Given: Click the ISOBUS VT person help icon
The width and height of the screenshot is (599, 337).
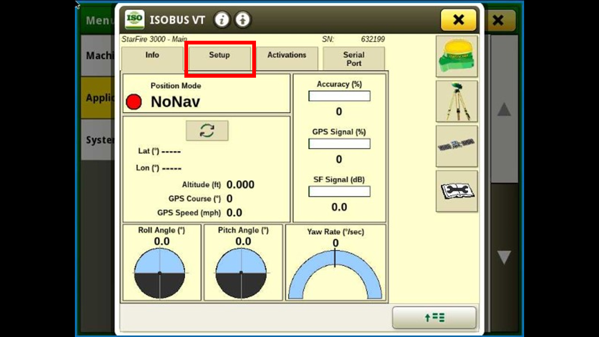Looking at the screenshot, I should 242,20.
